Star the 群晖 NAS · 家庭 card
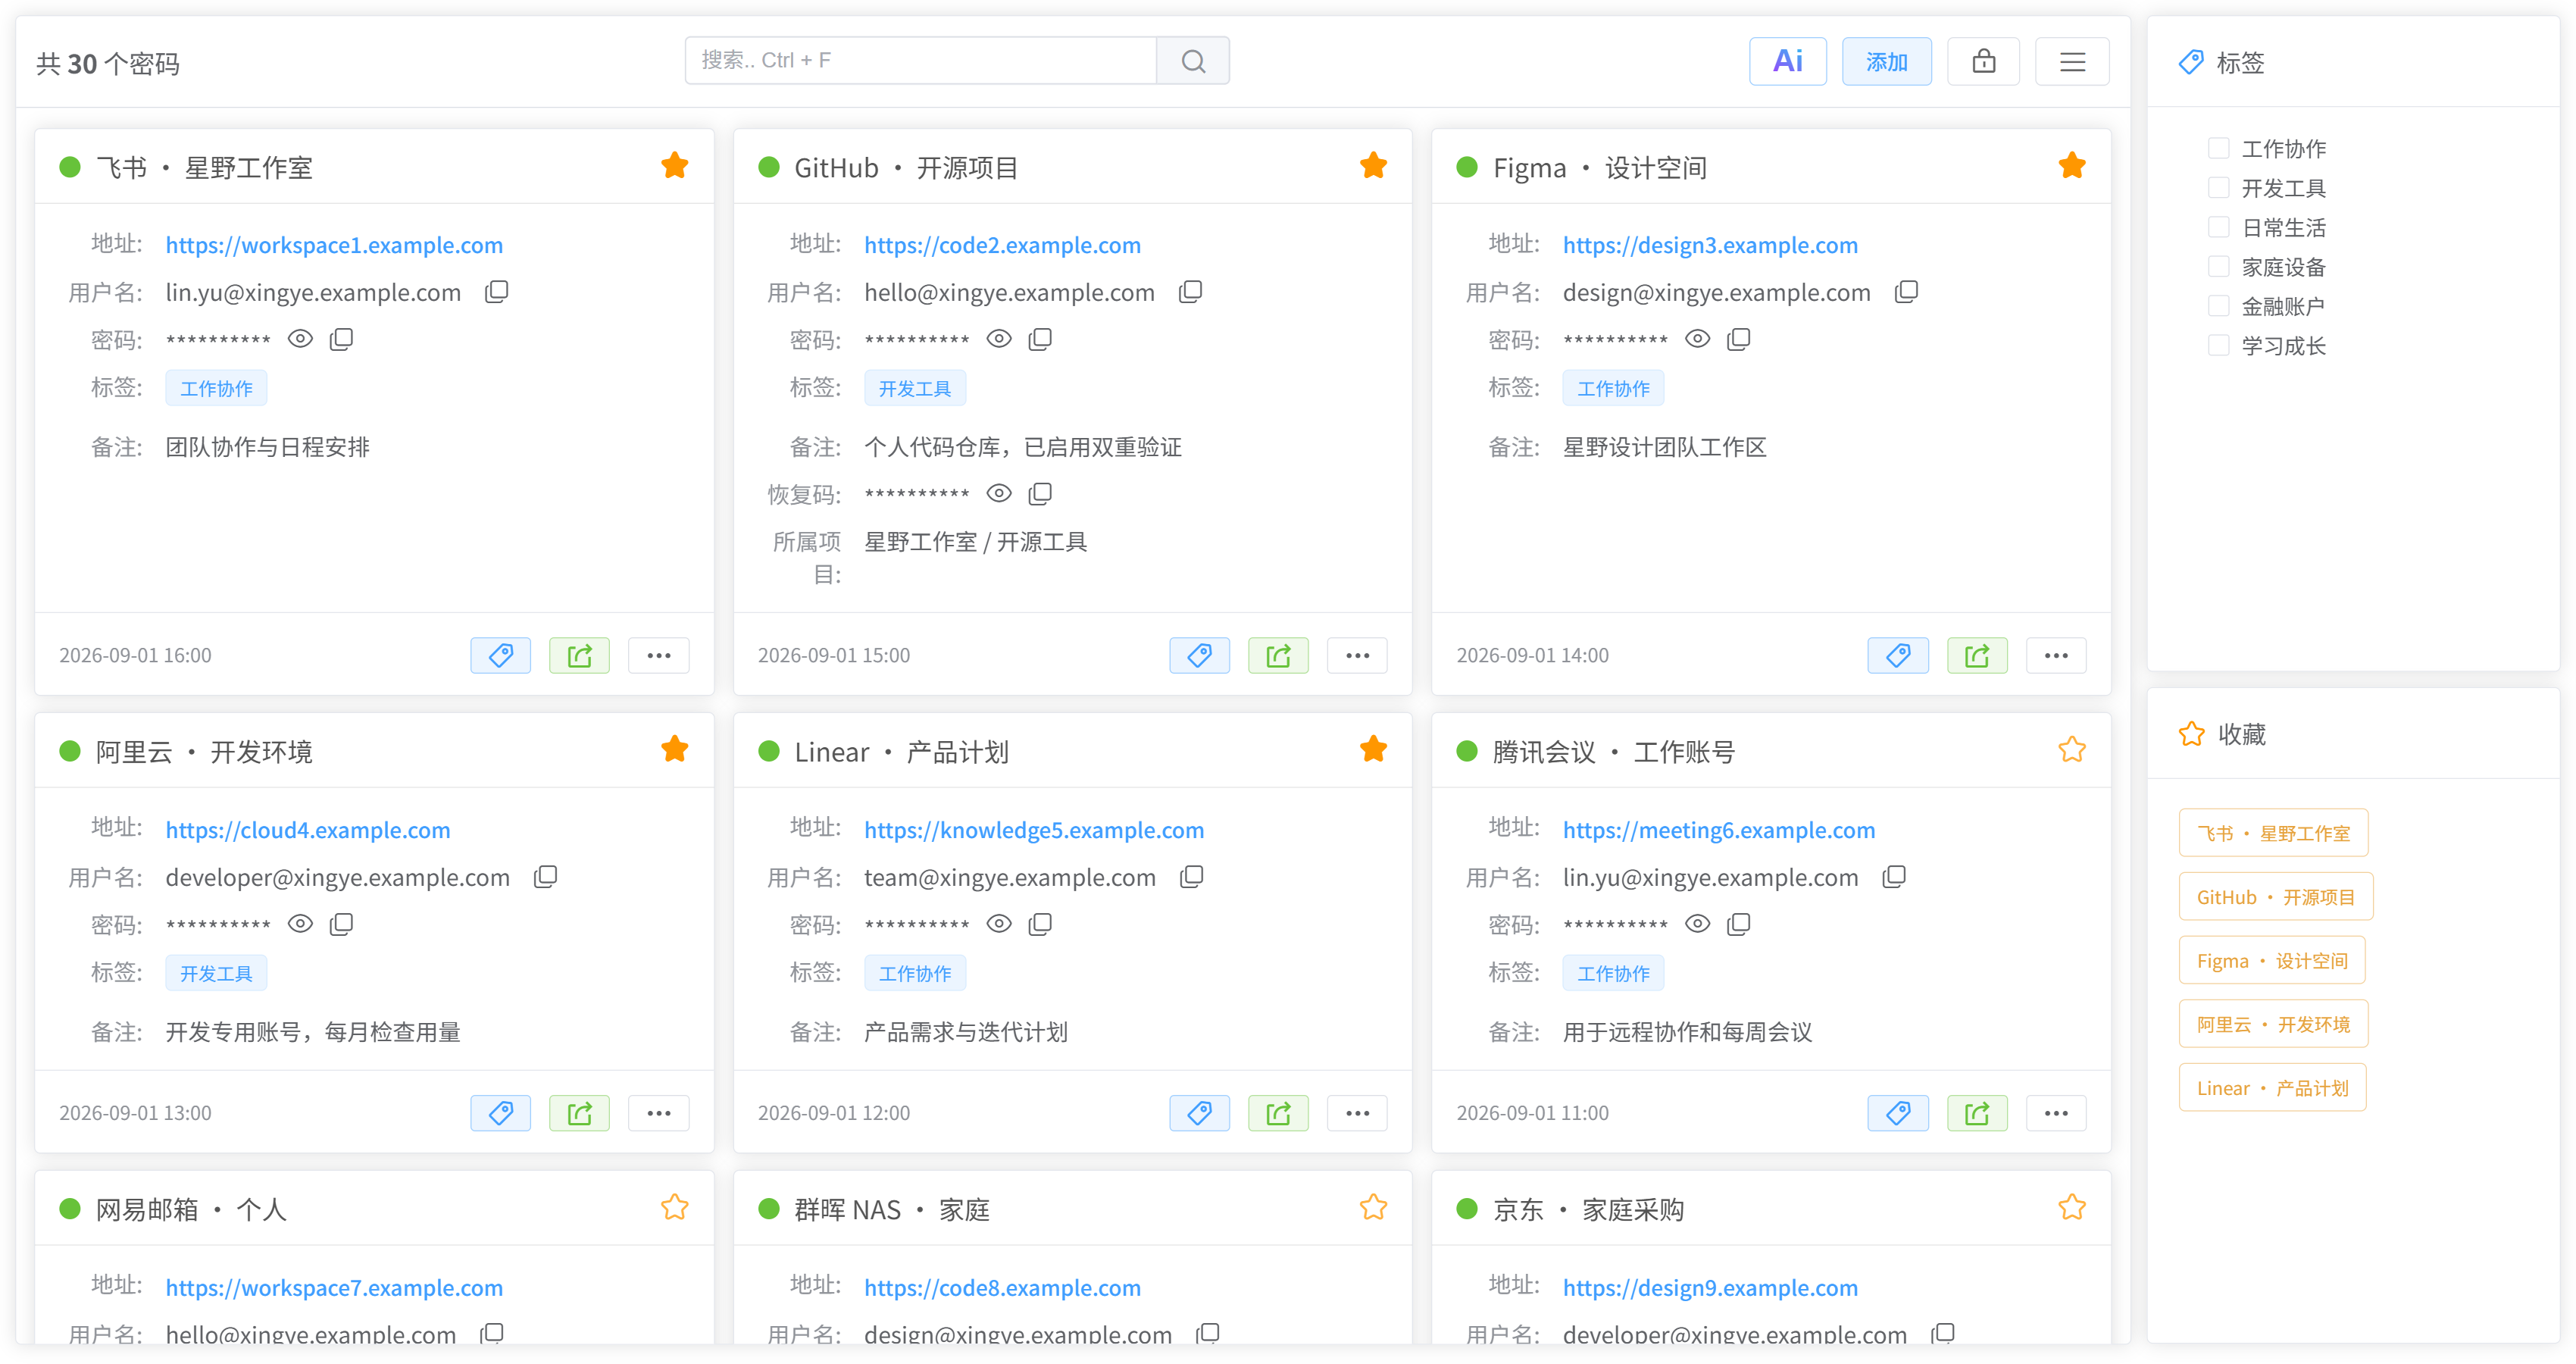 (x=1373, y=1208)
